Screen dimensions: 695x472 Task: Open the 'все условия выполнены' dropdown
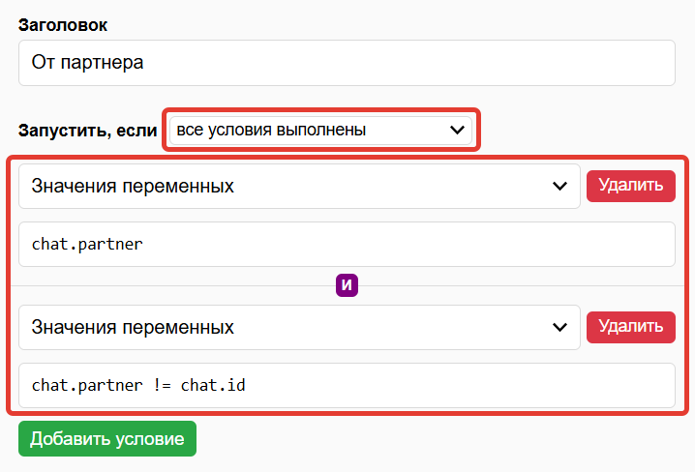coord(320,130)
